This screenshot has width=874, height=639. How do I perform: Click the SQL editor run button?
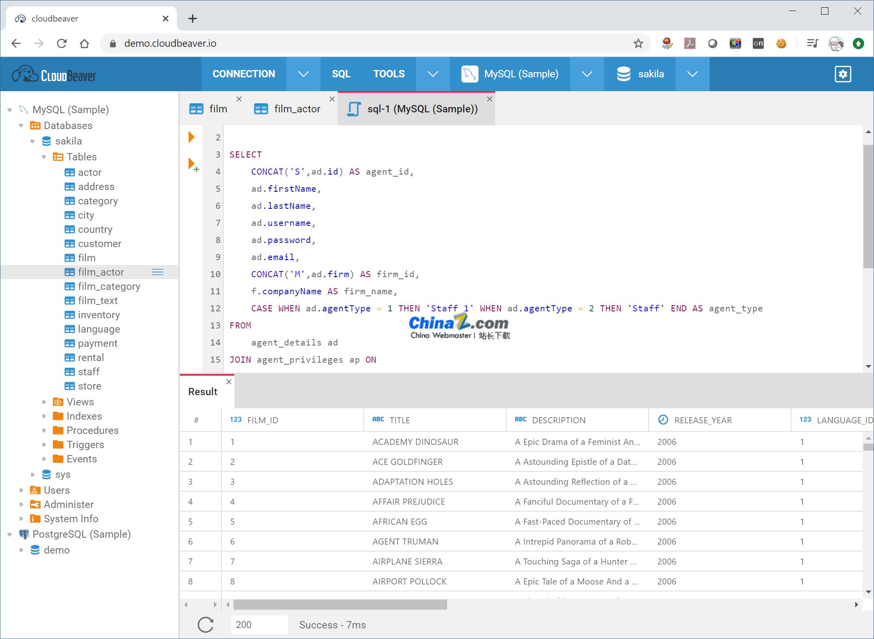191,138
